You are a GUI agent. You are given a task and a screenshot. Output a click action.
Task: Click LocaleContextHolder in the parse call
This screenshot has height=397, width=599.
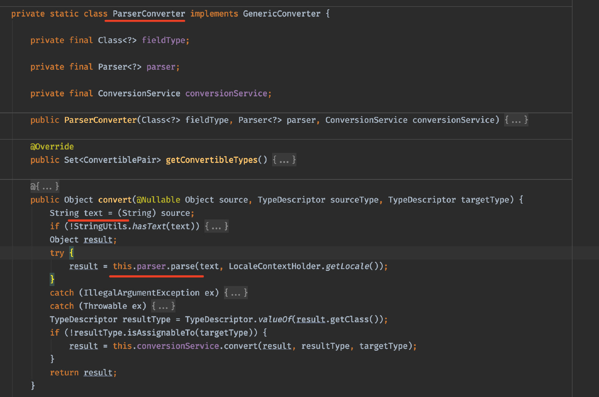pyautogui.click(x=274, y=266)
